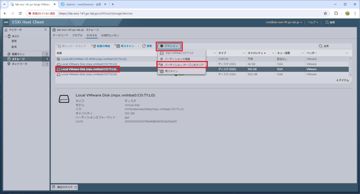Sort by the タイプ column header
360x194 pixels.
click(x=222, y=53)
